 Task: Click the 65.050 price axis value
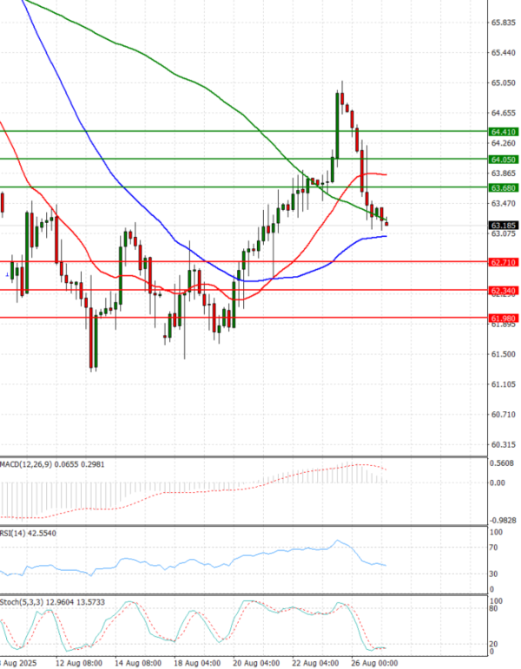504,82
